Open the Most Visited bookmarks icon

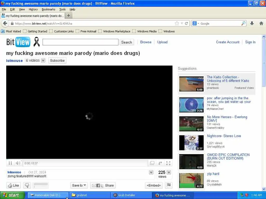tap(3, 31)
